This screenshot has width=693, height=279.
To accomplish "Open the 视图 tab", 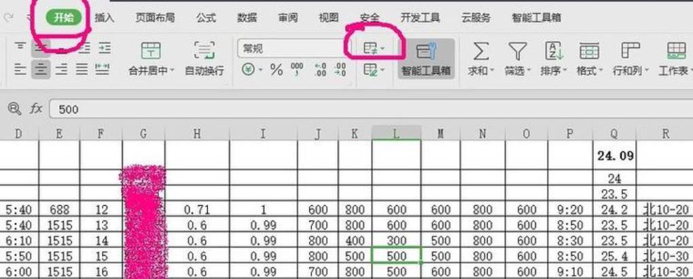I will pos(328,18).
